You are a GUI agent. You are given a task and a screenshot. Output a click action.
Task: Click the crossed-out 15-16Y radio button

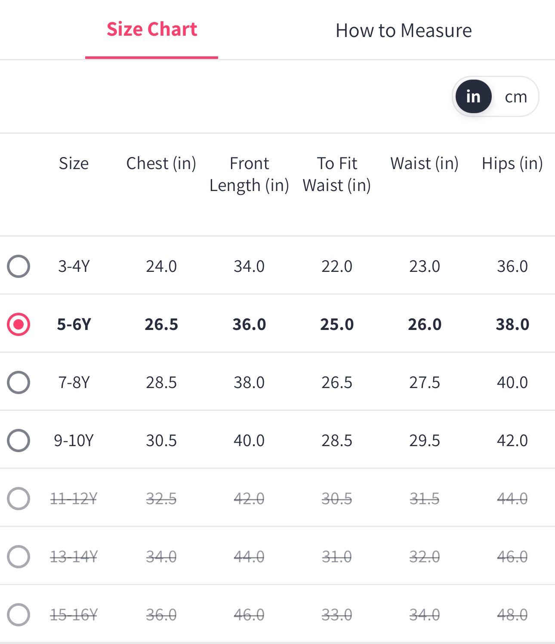coord(18,615)
